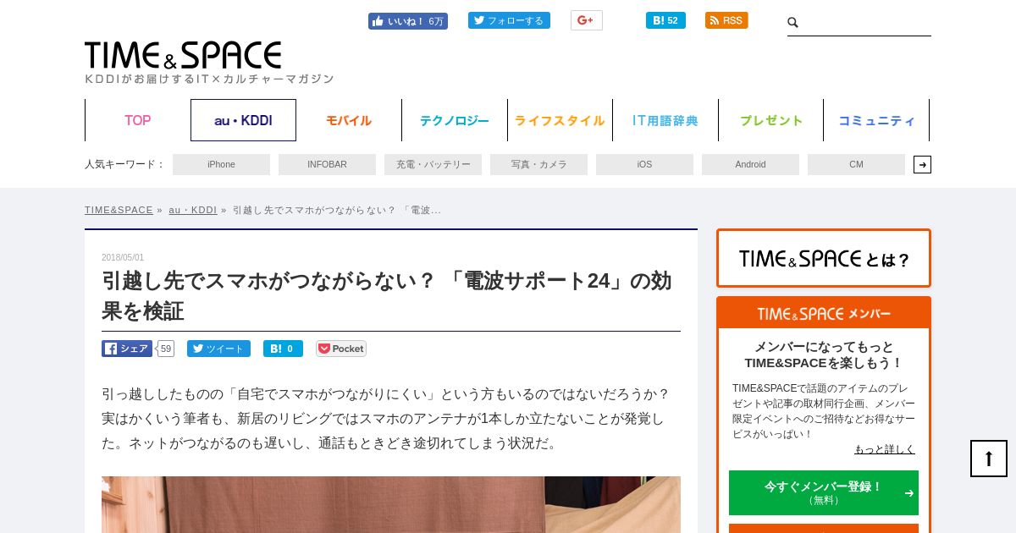Image resolution: width=1016 pixels, height=533 pixels.
Task: Open the au・KDDI navigation tab
Action: [x=243, y=120]
